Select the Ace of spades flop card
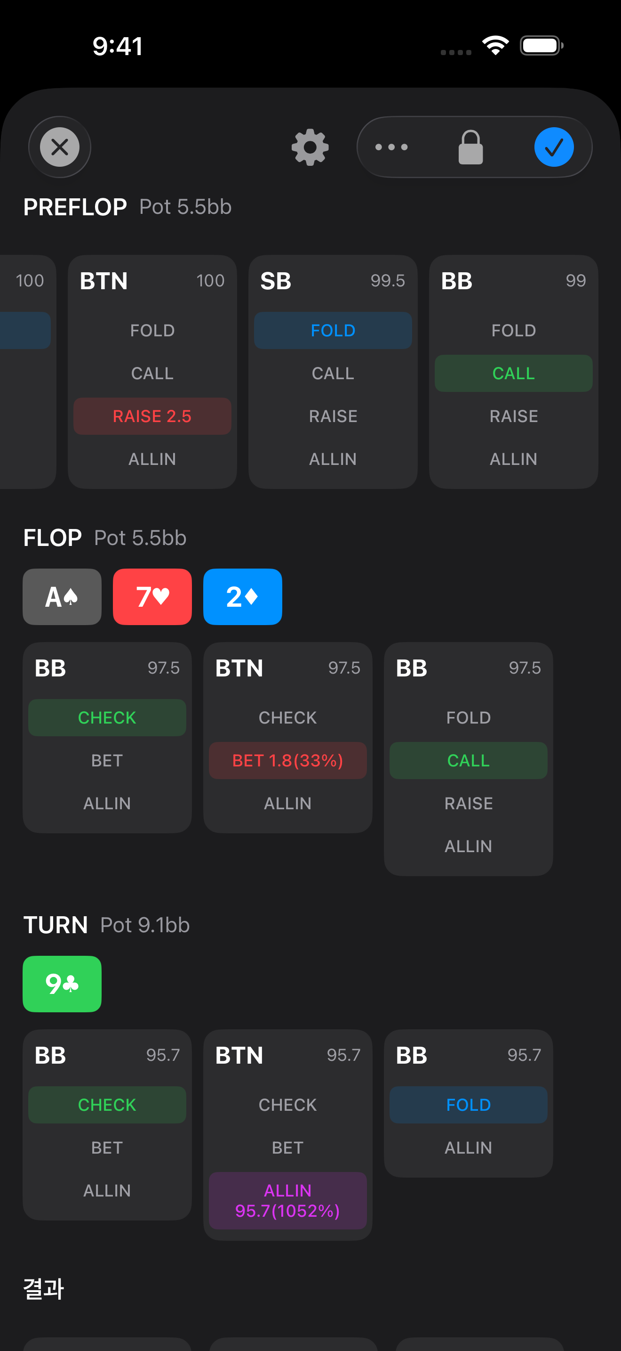 [62, 597]
